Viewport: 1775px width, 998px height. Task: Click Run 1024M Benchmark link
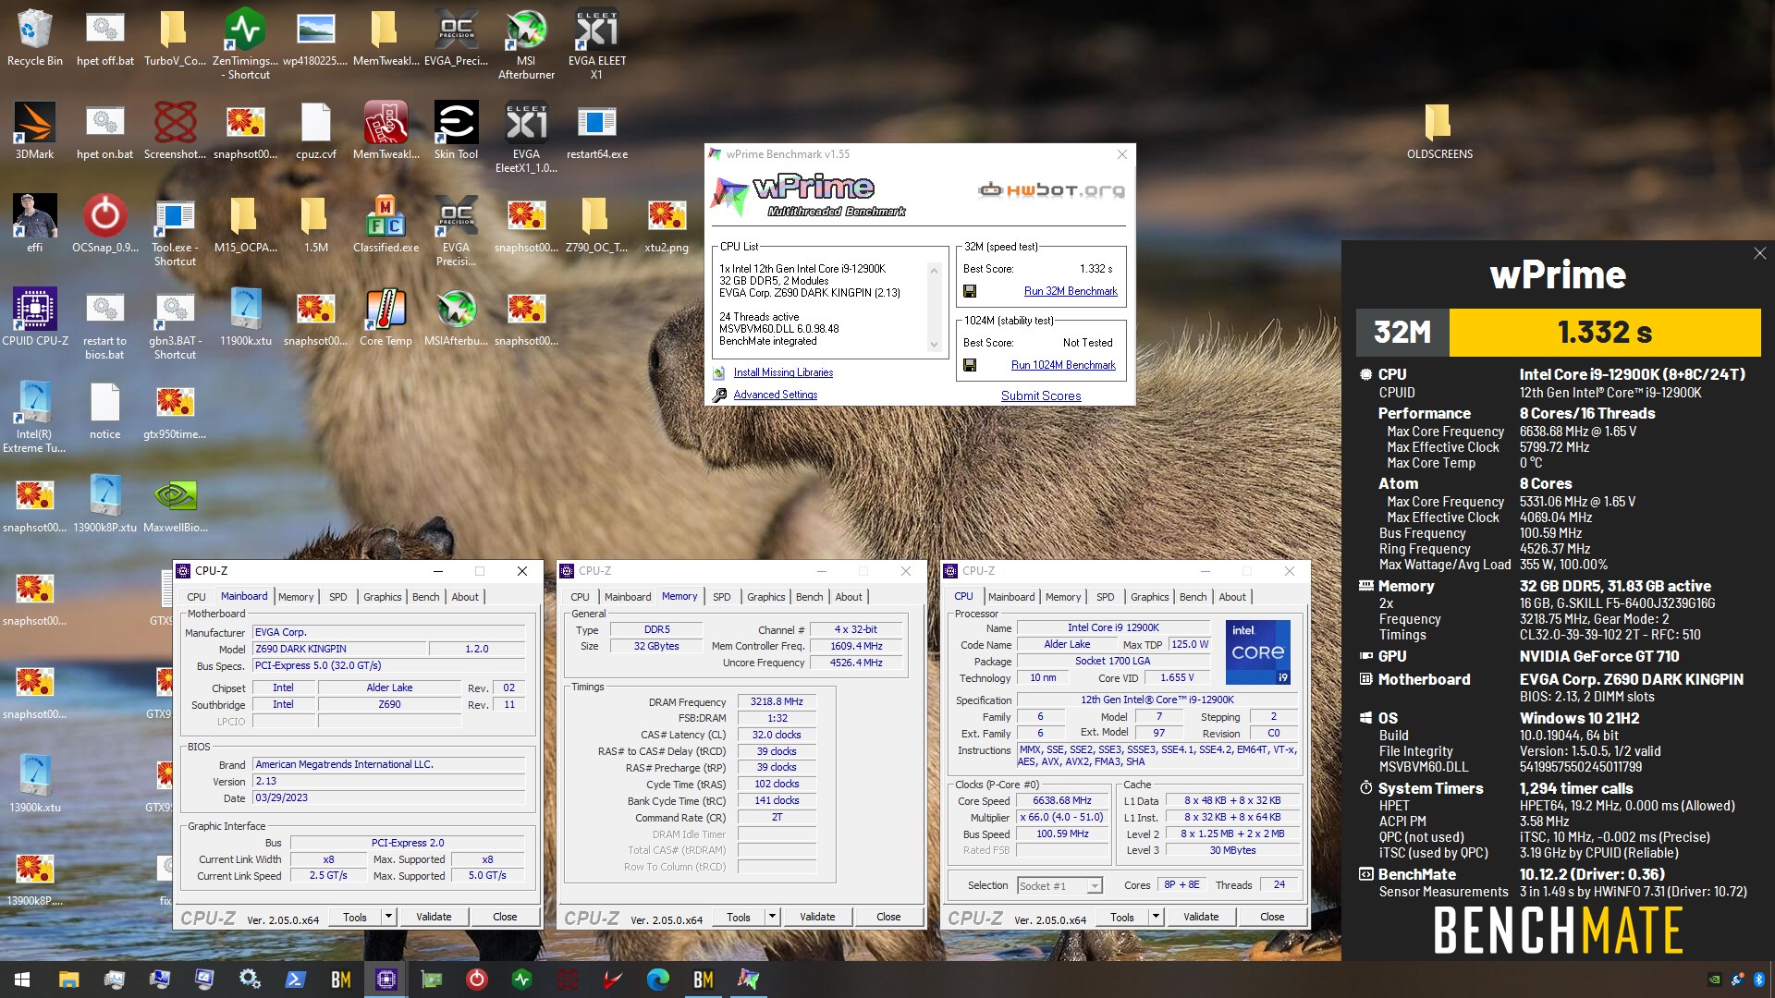point(1063,365)
